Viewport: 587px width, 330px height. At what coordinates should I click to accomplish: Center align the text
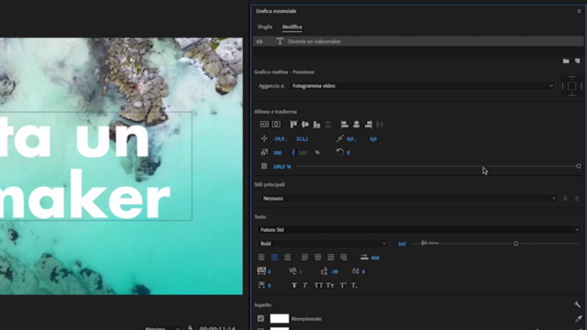point(274,257)
